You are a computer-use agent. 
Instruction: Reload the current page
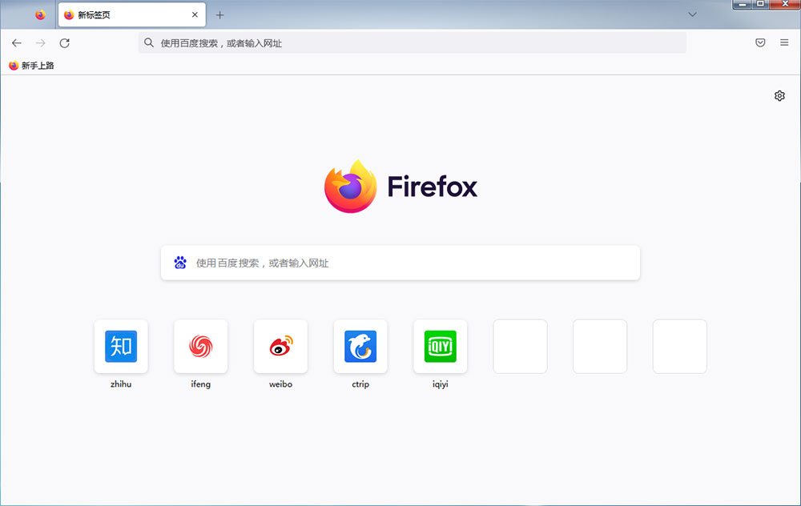click(x=64, y=42)
